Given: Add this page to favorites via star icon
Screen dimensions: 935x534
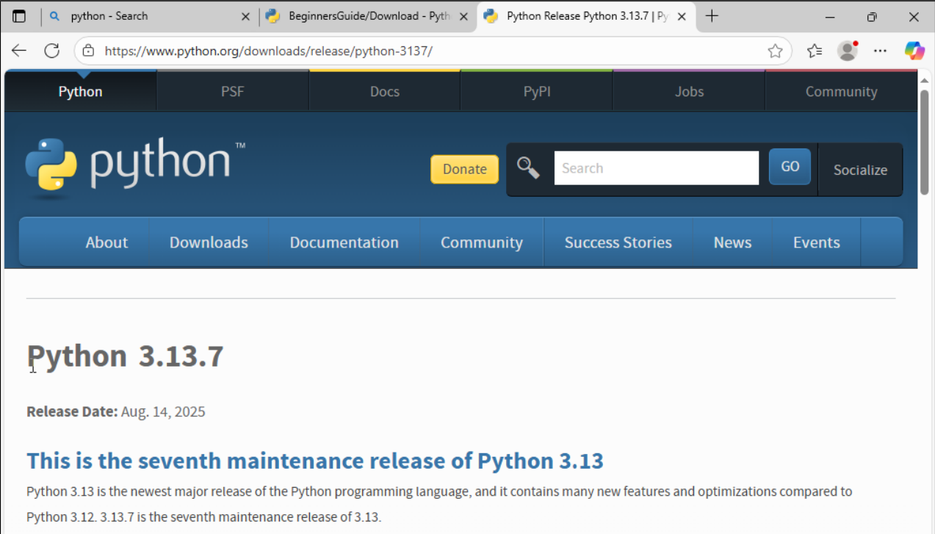Looking at the screenshot, I should coord(776,50).
